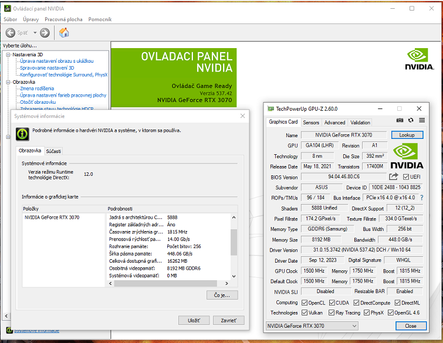
Task: Click details list vertical scrollbar thumb
Action: 234,242
